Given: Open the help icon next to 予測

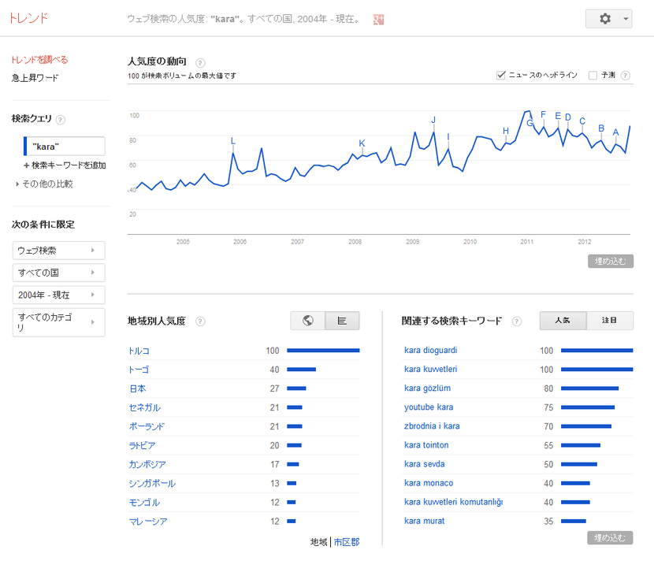Looking at the screenshot, I should pyautogui.click(x=625, y=76).
